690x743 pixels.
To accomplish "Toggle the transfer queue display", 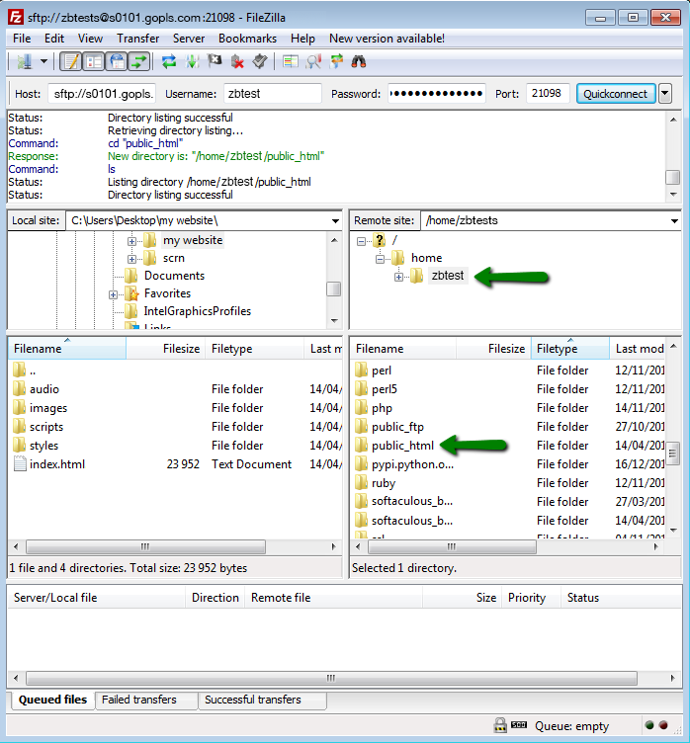I will point(139,61).
